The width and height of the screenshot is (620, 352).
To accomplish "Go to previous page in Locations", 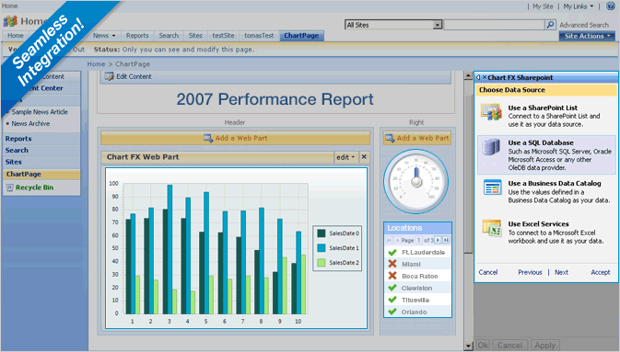I will (397, 240).
